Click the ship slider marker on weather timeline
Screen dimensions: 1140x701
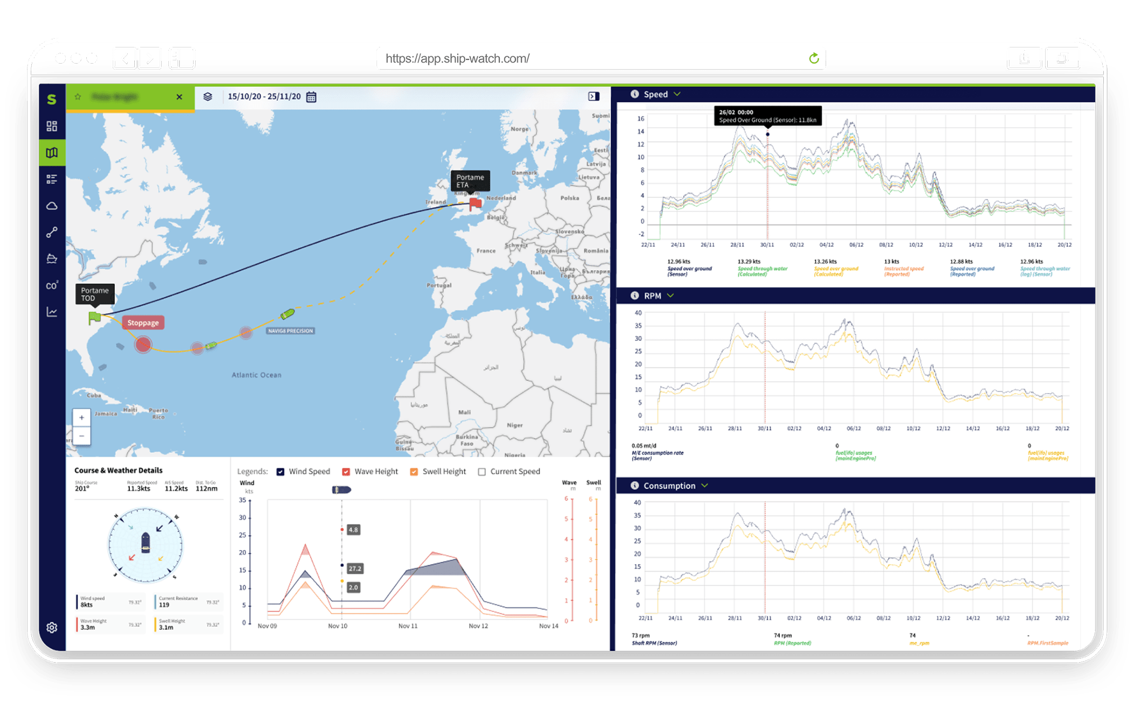click(x=341, y=490)
